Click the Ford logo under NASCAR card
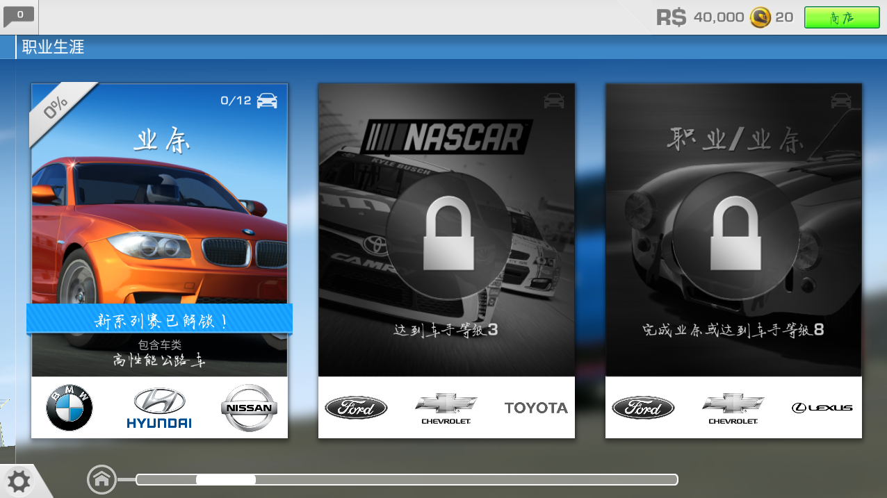The width and height of the screenshot is (887, 498). (x=357, y=408)
